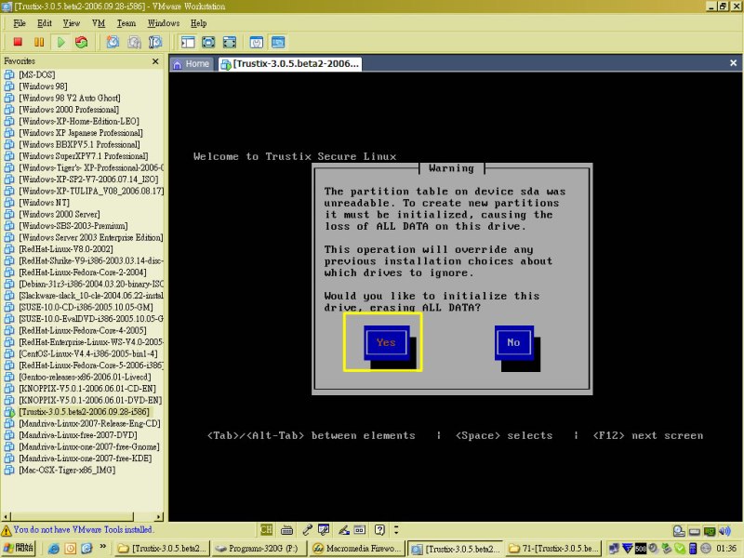This screenshot has width=744, height=558.
Task: Open the Windows Start button
Action: tap(18, 548)
